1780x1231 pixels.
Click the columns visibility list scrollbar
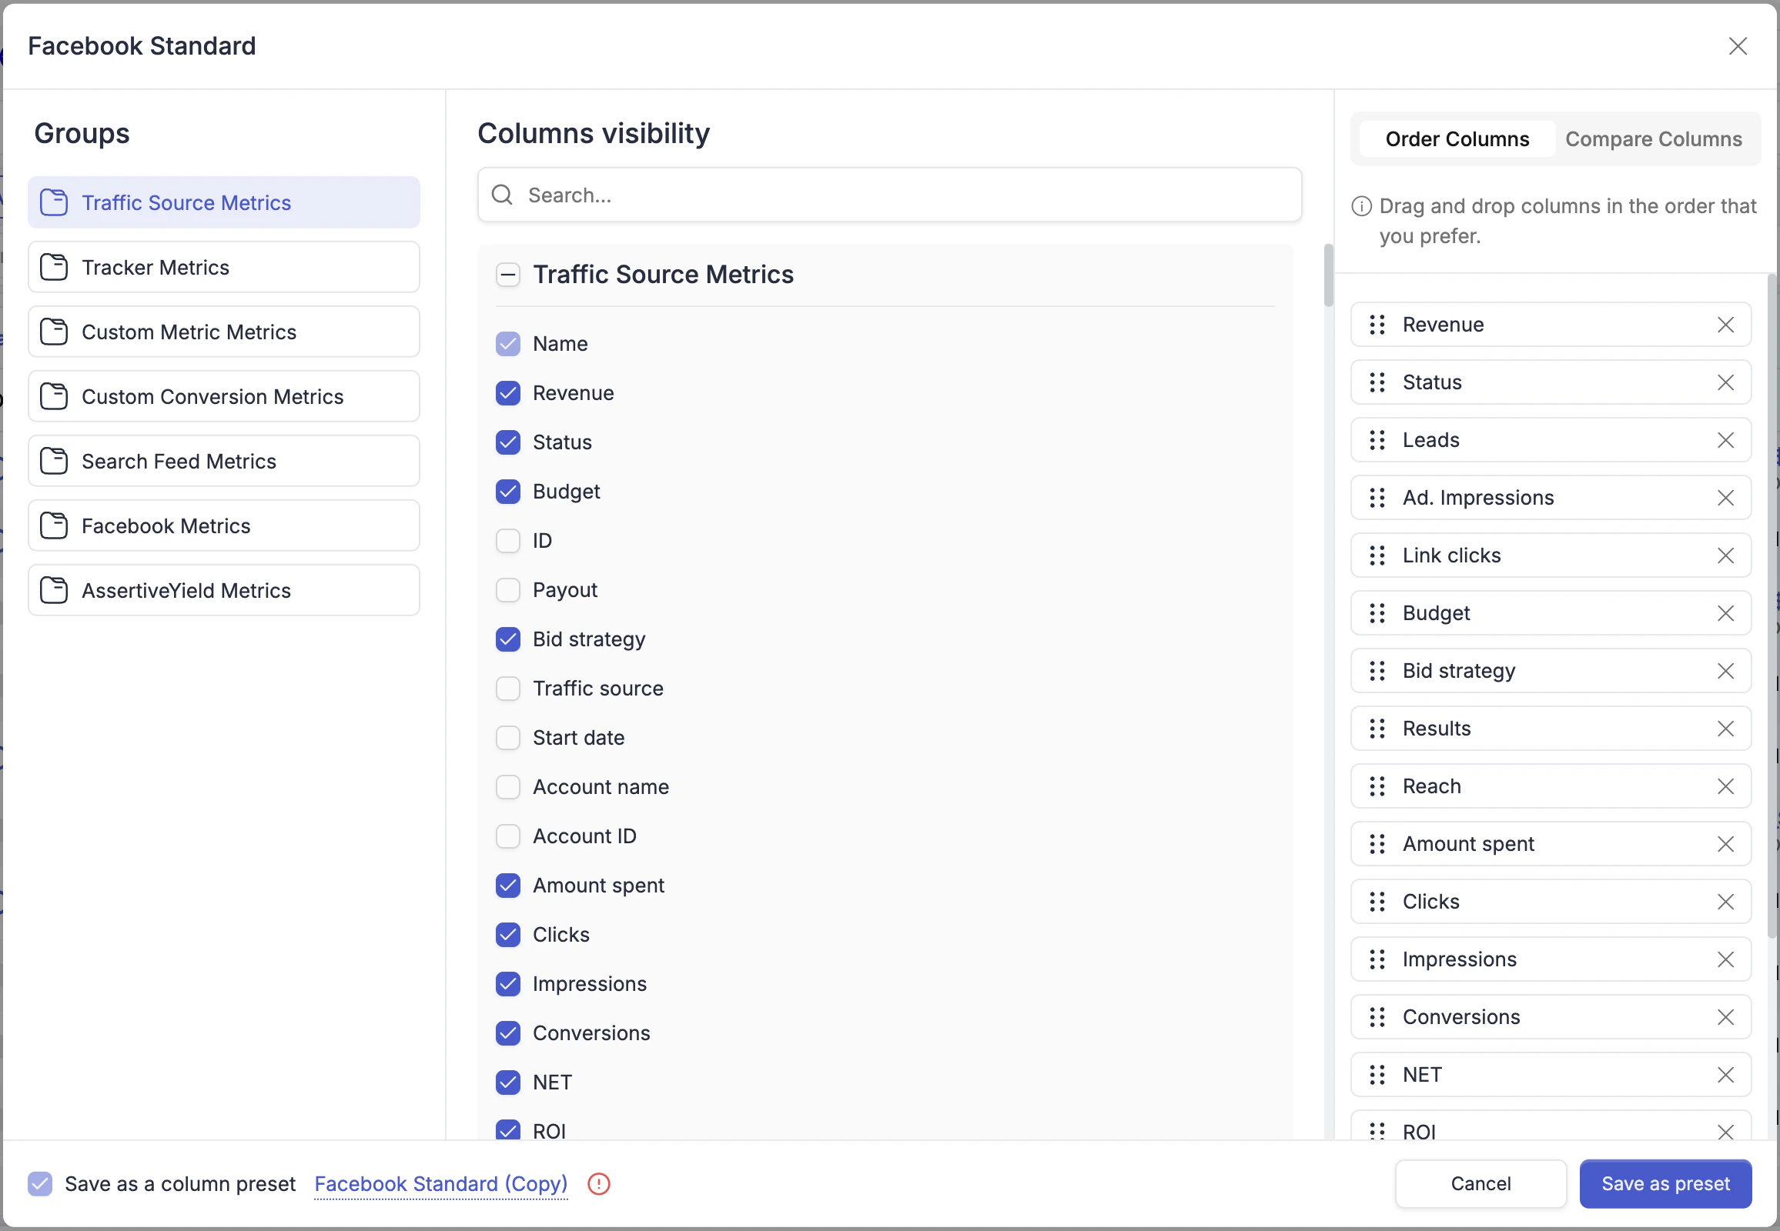[1328, 275]
